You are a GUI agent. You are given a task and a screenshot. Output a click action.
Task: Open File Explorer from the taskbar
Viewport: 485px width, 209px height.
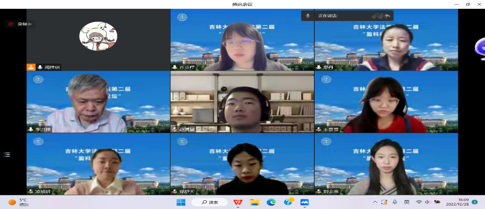click(255, 202)
